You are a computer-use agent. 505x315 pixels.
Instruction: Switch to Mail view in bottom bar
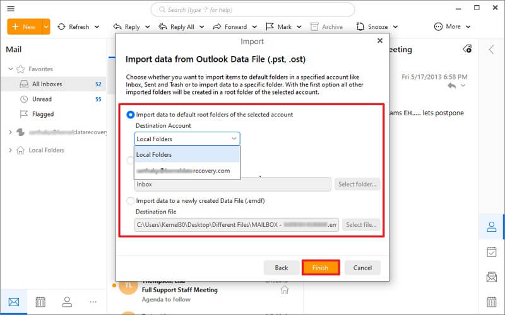tap(14, 302)
